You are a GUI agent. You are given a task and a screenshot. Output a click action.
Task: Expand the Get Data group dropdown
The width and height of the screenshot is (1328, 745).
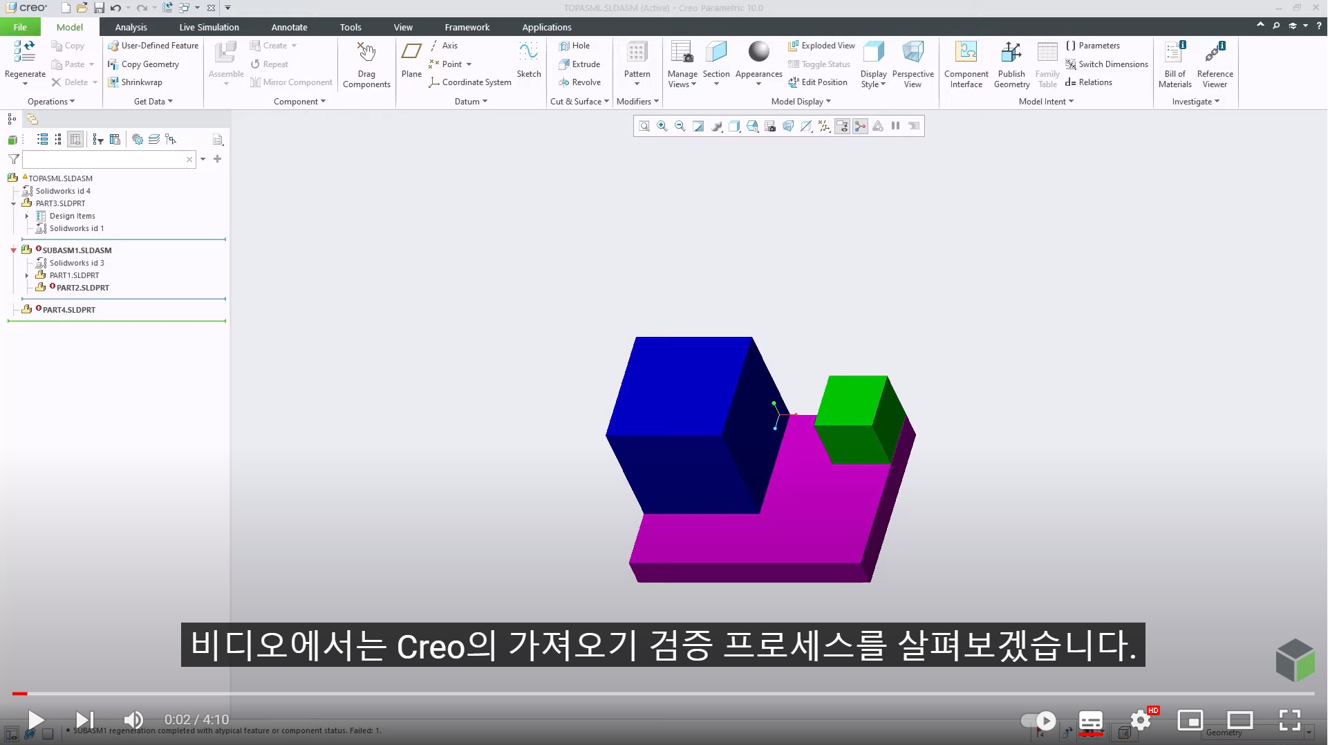click(x=153, y=102)
